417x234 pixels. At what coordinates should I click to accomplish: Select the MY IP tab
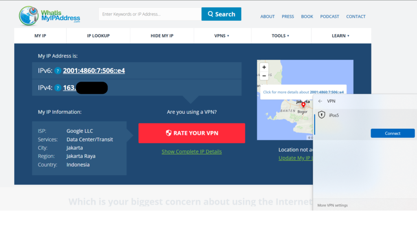click(40, 36)
